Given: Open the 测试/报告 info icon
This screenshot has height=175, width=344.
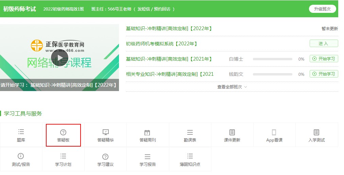Looking at the screenshot, I should (x=21, y=156).
